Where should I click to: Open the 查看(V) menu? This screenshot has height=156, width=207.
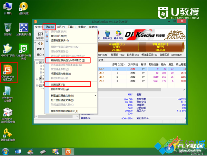click(x=82, y=27)
